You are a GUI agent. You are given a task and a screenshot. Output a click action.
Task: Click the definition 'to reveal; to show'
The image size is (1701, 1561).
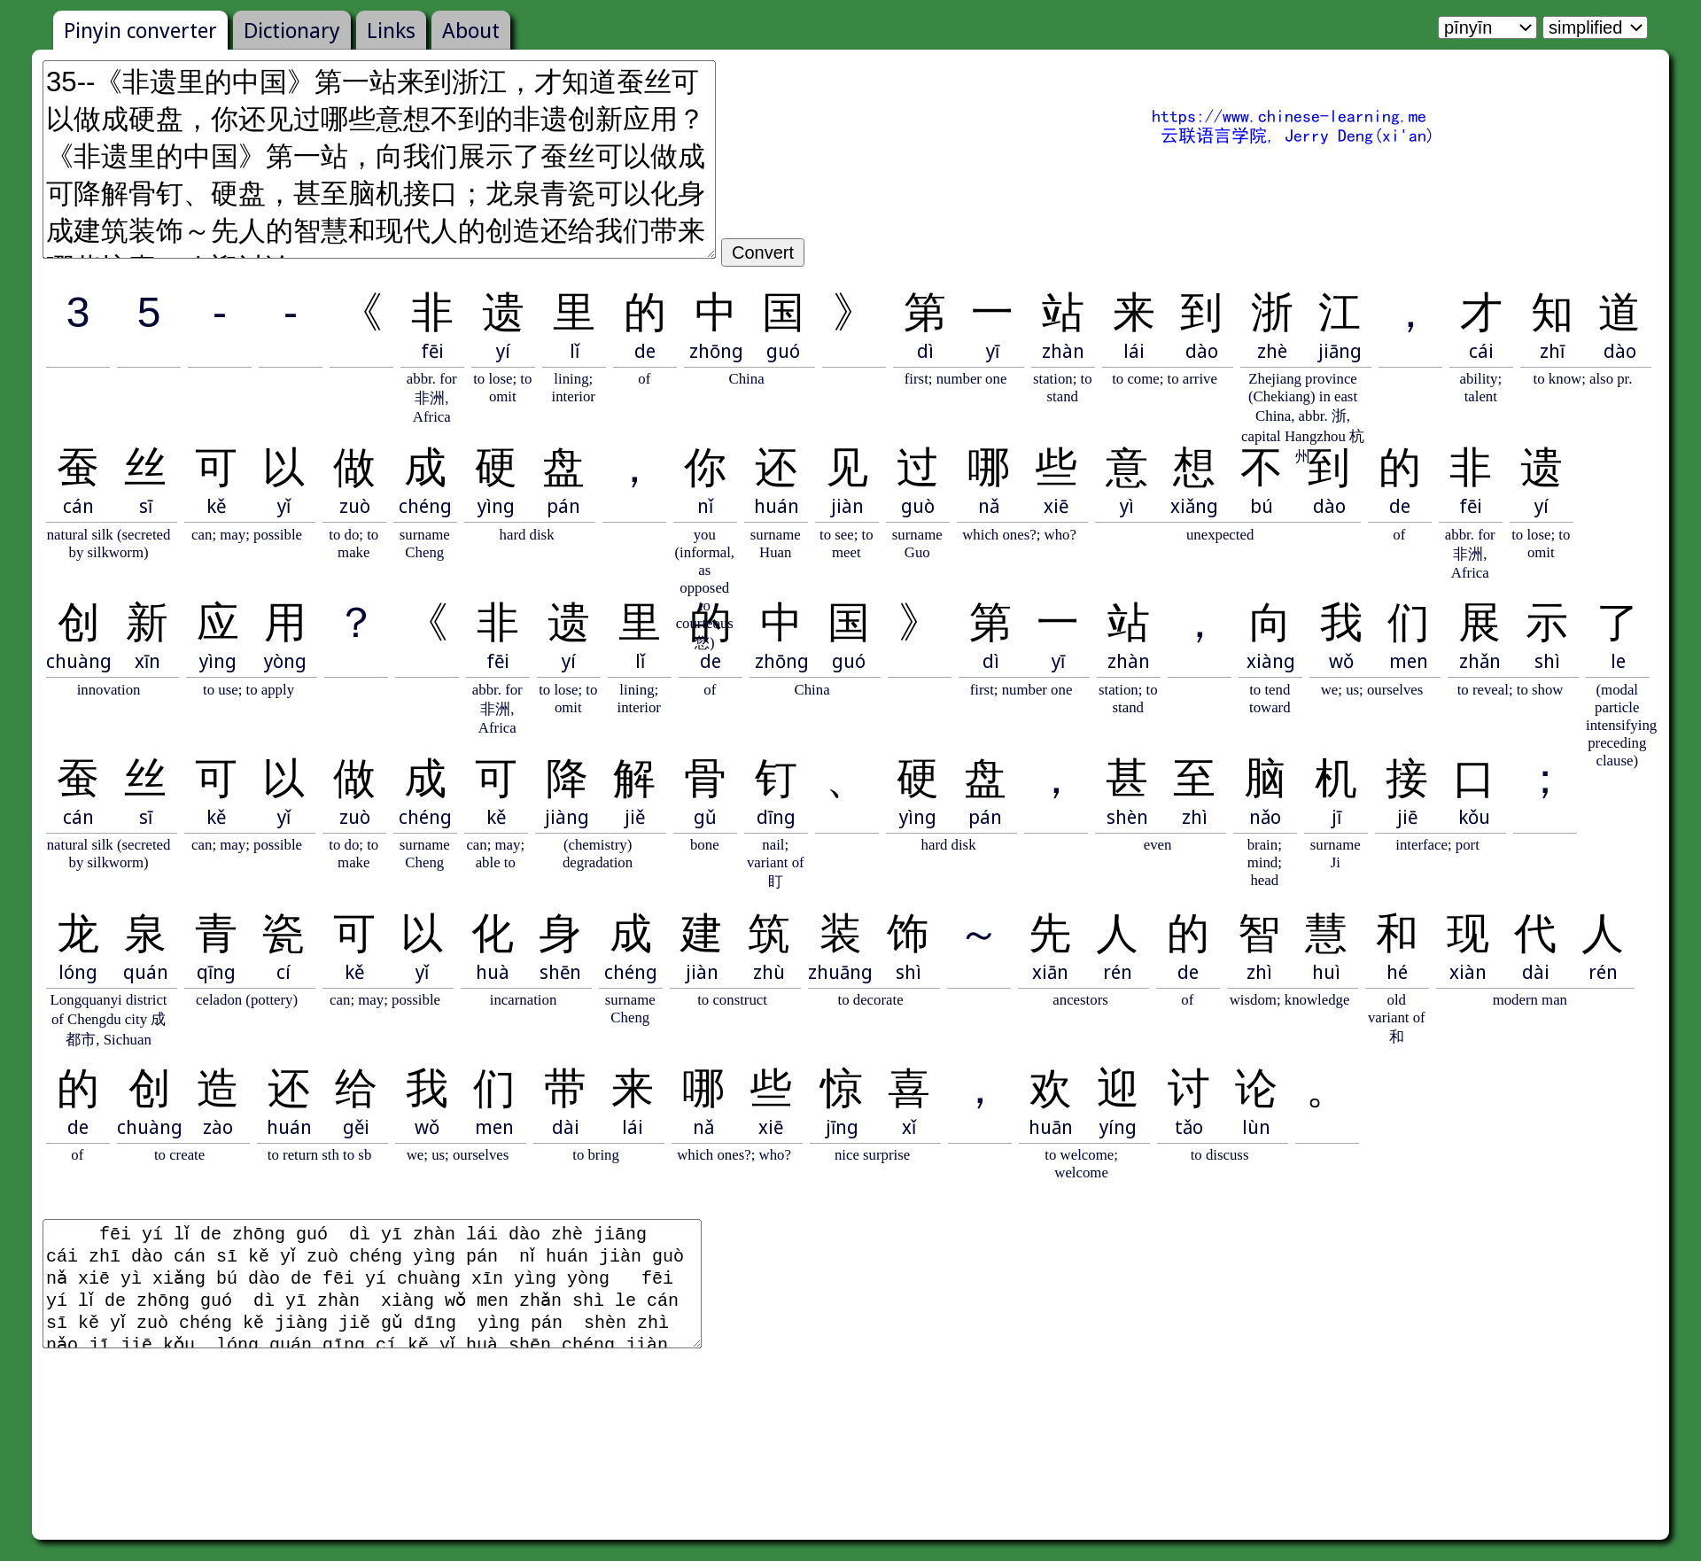1510,689
